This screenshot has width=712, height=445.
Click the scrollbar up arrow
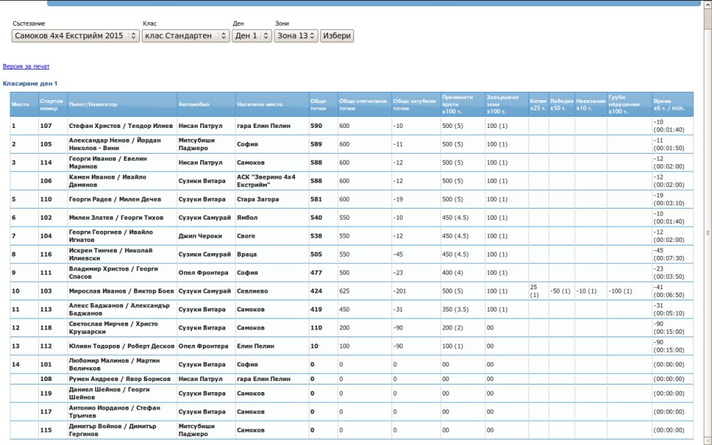tap(707, 3)
